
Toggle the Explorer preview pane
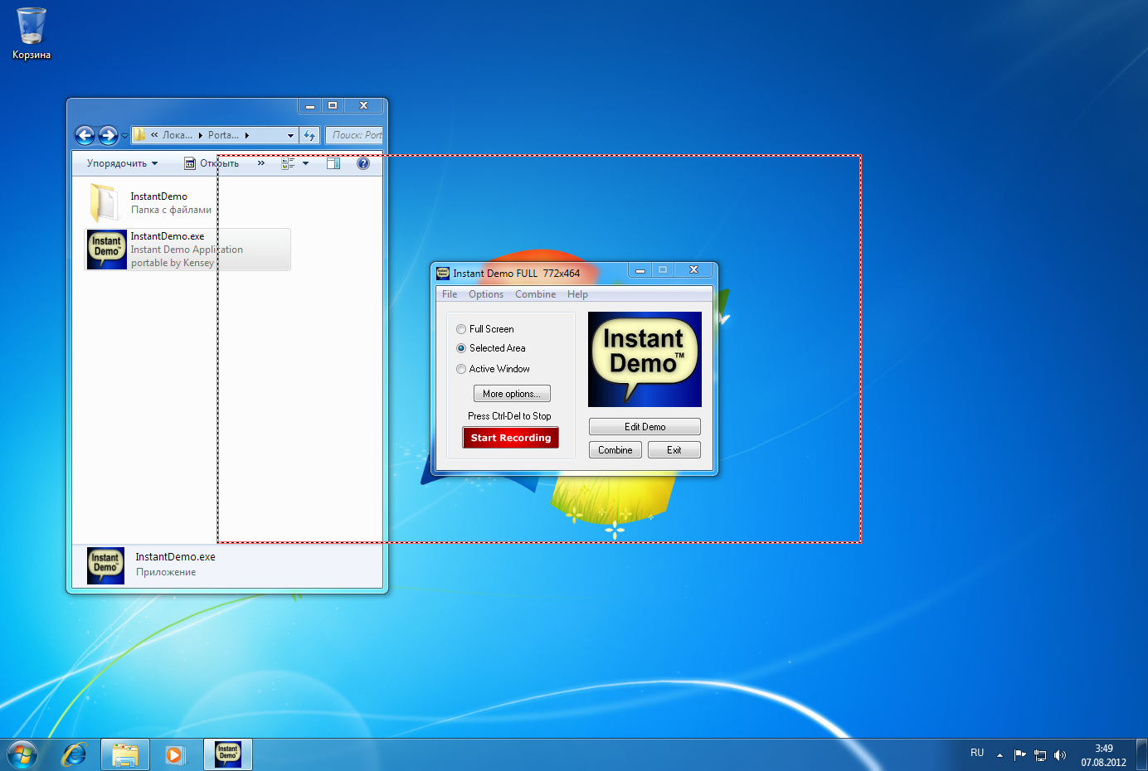coord(333,163)
